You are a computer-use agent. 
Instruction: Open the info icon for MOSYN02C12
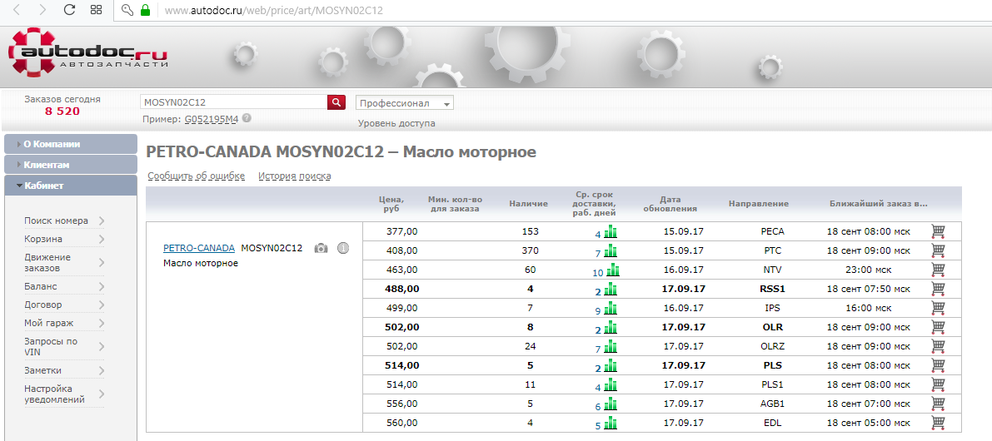(343, 248)
